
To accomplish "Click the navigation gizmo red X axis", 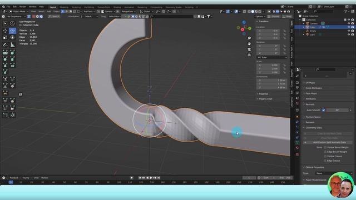I will [243, 29].
